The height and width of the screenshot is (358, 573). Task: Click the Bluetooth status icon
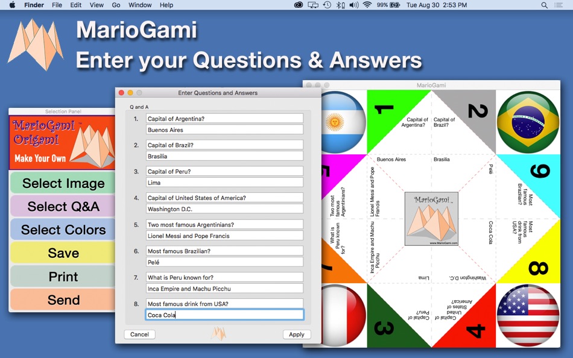(x=340, y=5)
